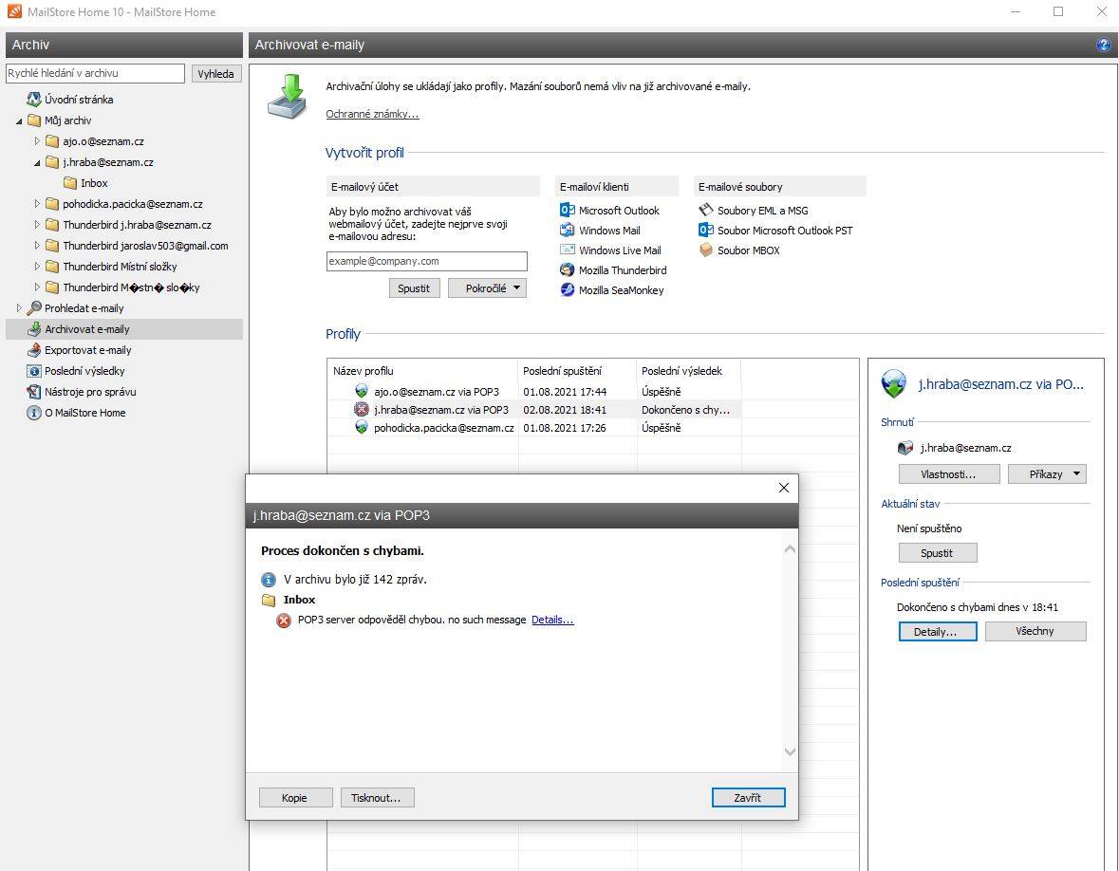The image size is (1119, 871).
Task: Expand the Prohledat e-maily node
Action: 19,308
